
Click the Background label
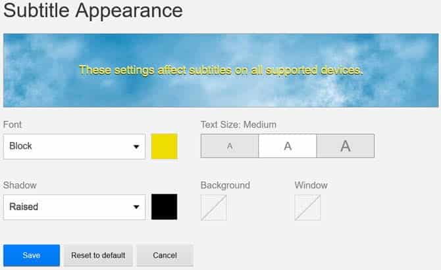click(225, 185)
